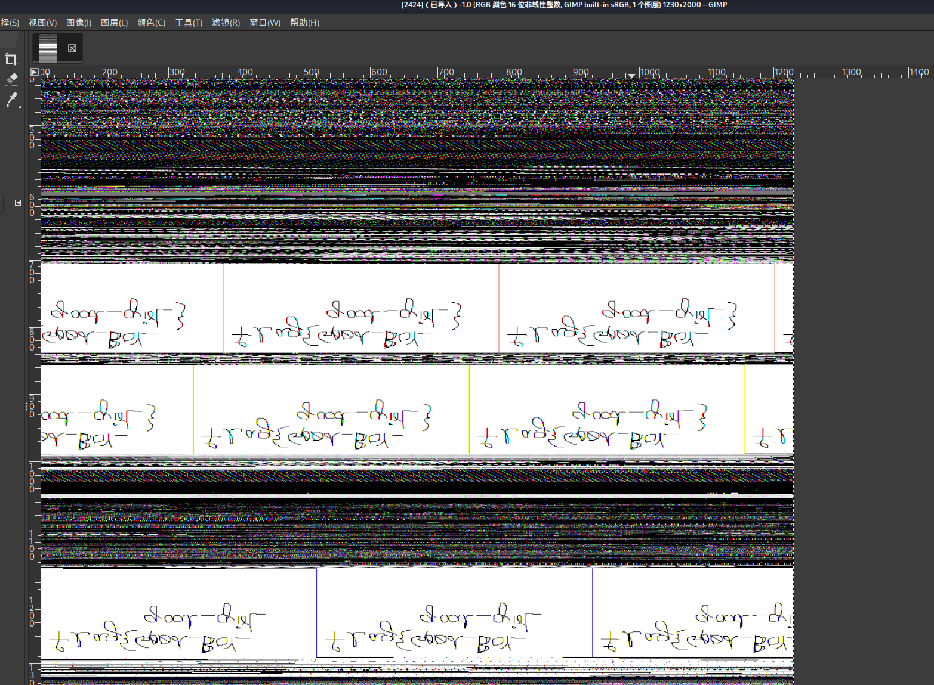Open the 滤镜(R) menu
The height and width of the screenshot is (685, 934).
coord(226,23)
